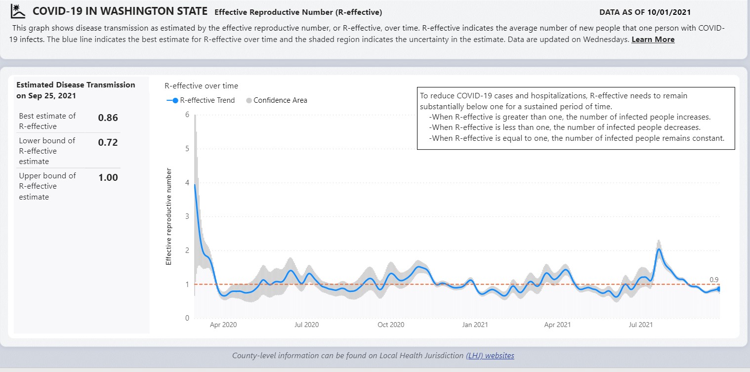This screenshot has width=750, height=372.
Task: Click the Best estimate of R-effective label
Action: [x=47, y=121]
